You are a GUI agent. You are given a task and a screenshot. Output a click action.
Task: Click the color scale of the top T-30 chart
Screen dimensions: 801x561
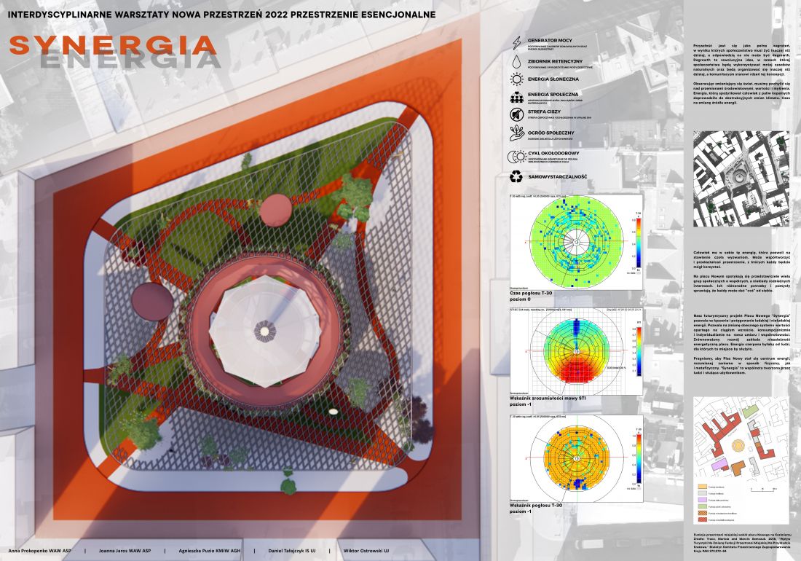(638, 242)
